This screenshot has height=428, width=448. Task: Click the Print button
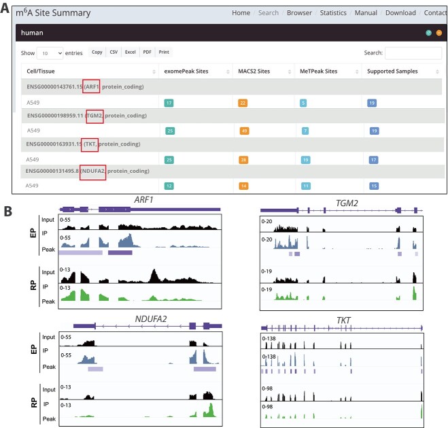(x=164, y=52)
